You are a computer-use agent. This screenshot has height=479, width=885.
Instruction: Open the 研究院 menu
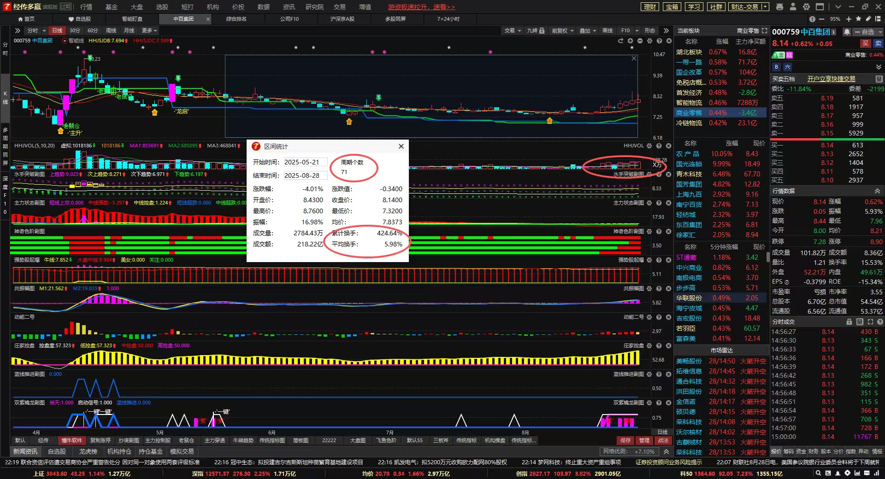(314, 7)
